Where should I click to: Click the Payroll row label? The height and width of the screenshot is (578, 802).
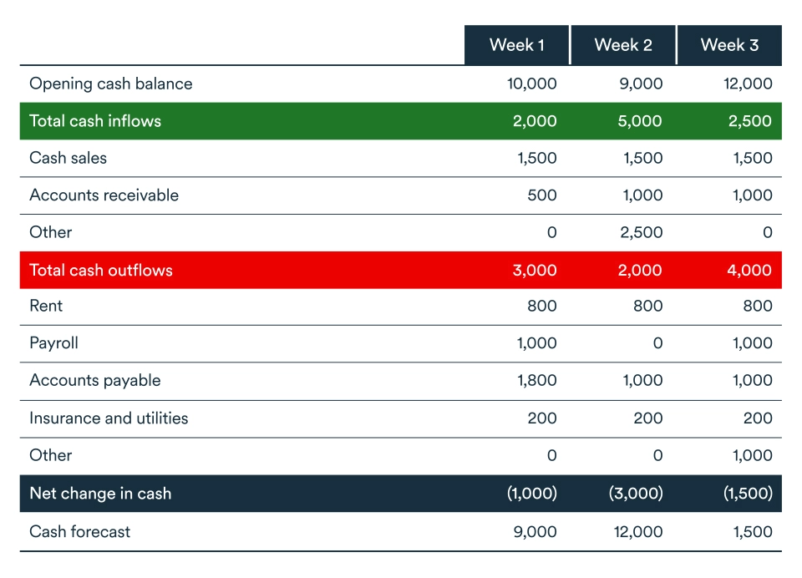pyautogui.click(x=53, y=343)
